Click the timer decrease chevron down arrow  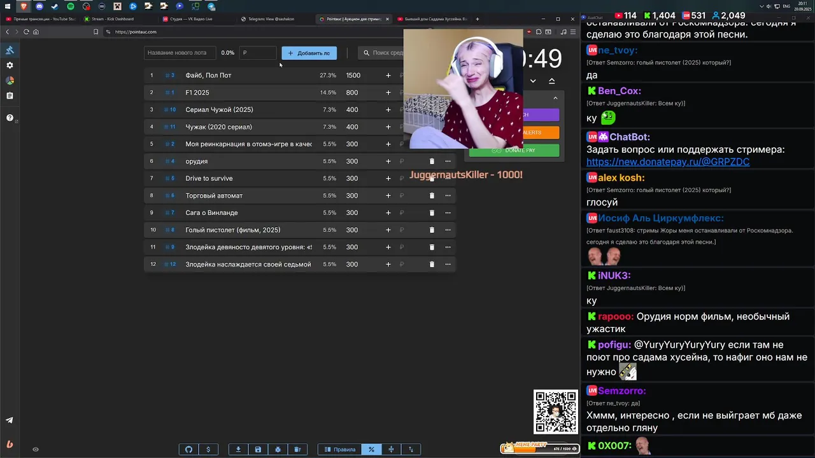point(533,81)
